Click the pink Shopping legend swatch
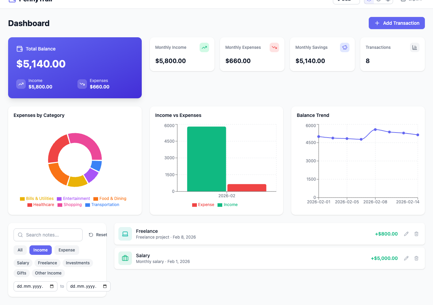Image resolution: width=433 pixels, height=305 pixels. 60,205
